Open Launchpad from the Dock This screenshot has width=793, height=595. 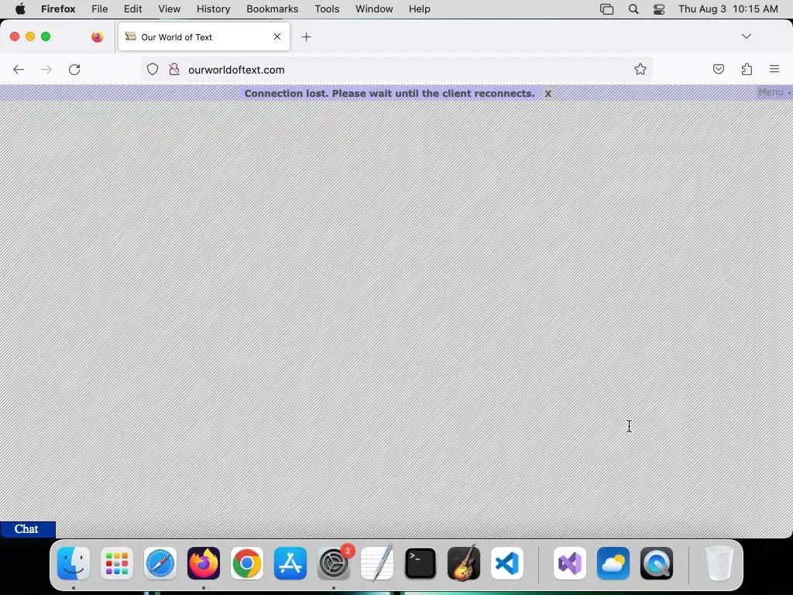[117, 563]
